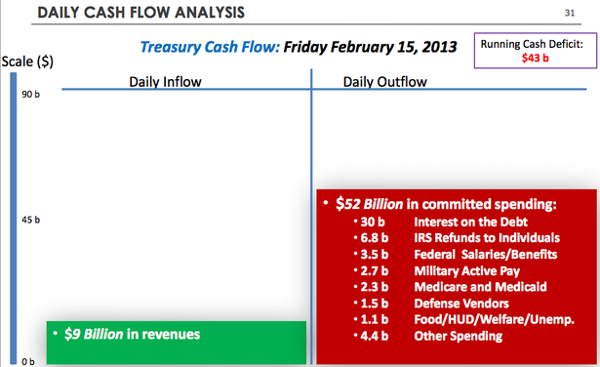Select the IRS Refunds to Individuals line
The height and width of the screenshot is (367, 600).
tap(460, 238)
